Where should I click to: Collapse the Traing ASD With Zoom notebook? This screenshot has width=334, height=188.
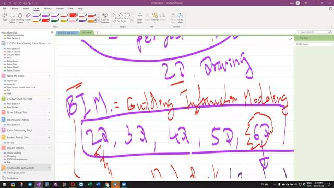point(49,168)
